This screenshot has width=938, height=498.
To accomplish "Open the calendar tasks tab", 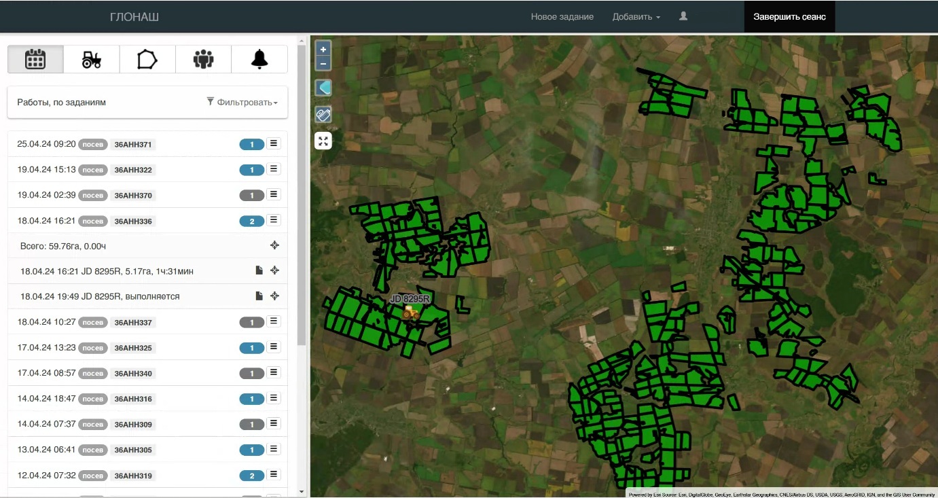I will click(35, 59).
